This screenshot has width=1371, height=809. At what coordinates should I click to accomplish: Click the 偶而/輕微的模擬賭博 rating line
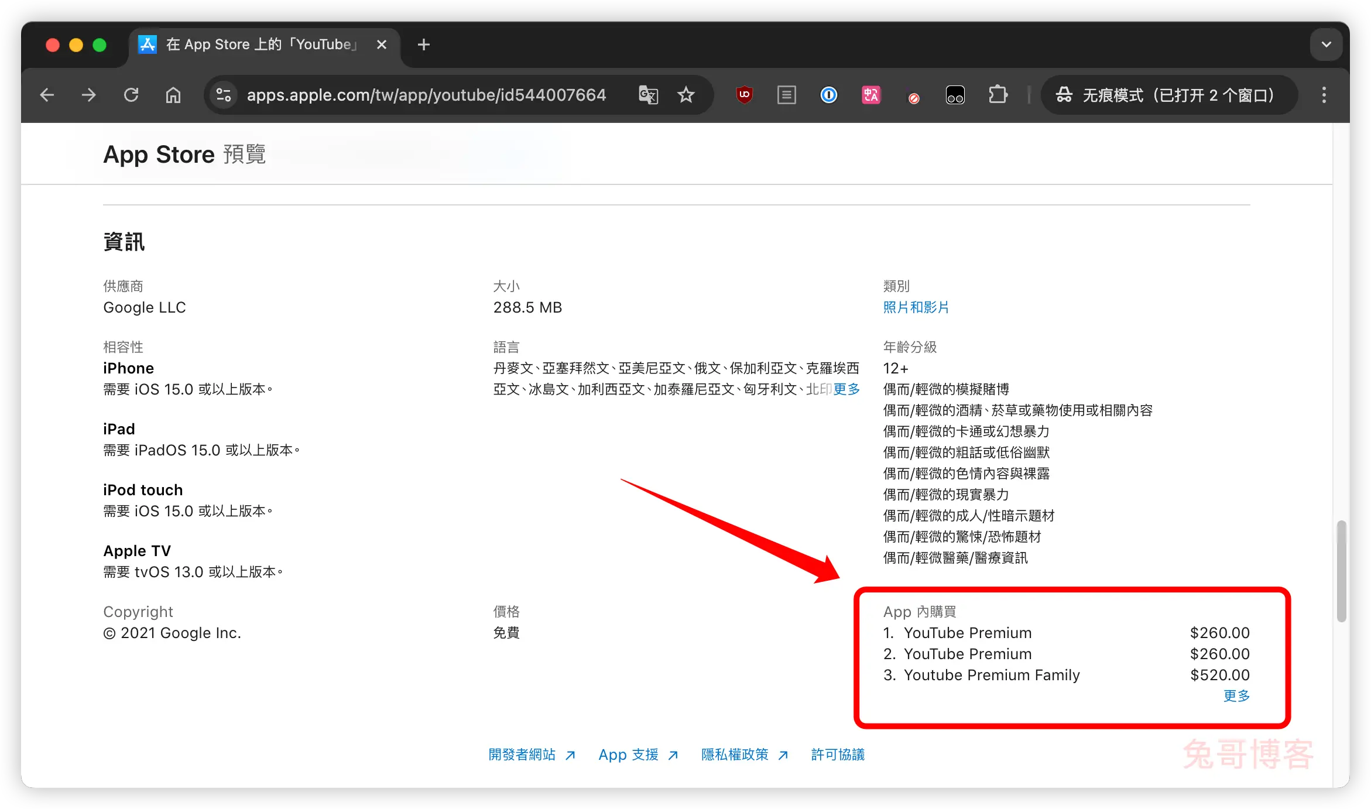[946, 389]
